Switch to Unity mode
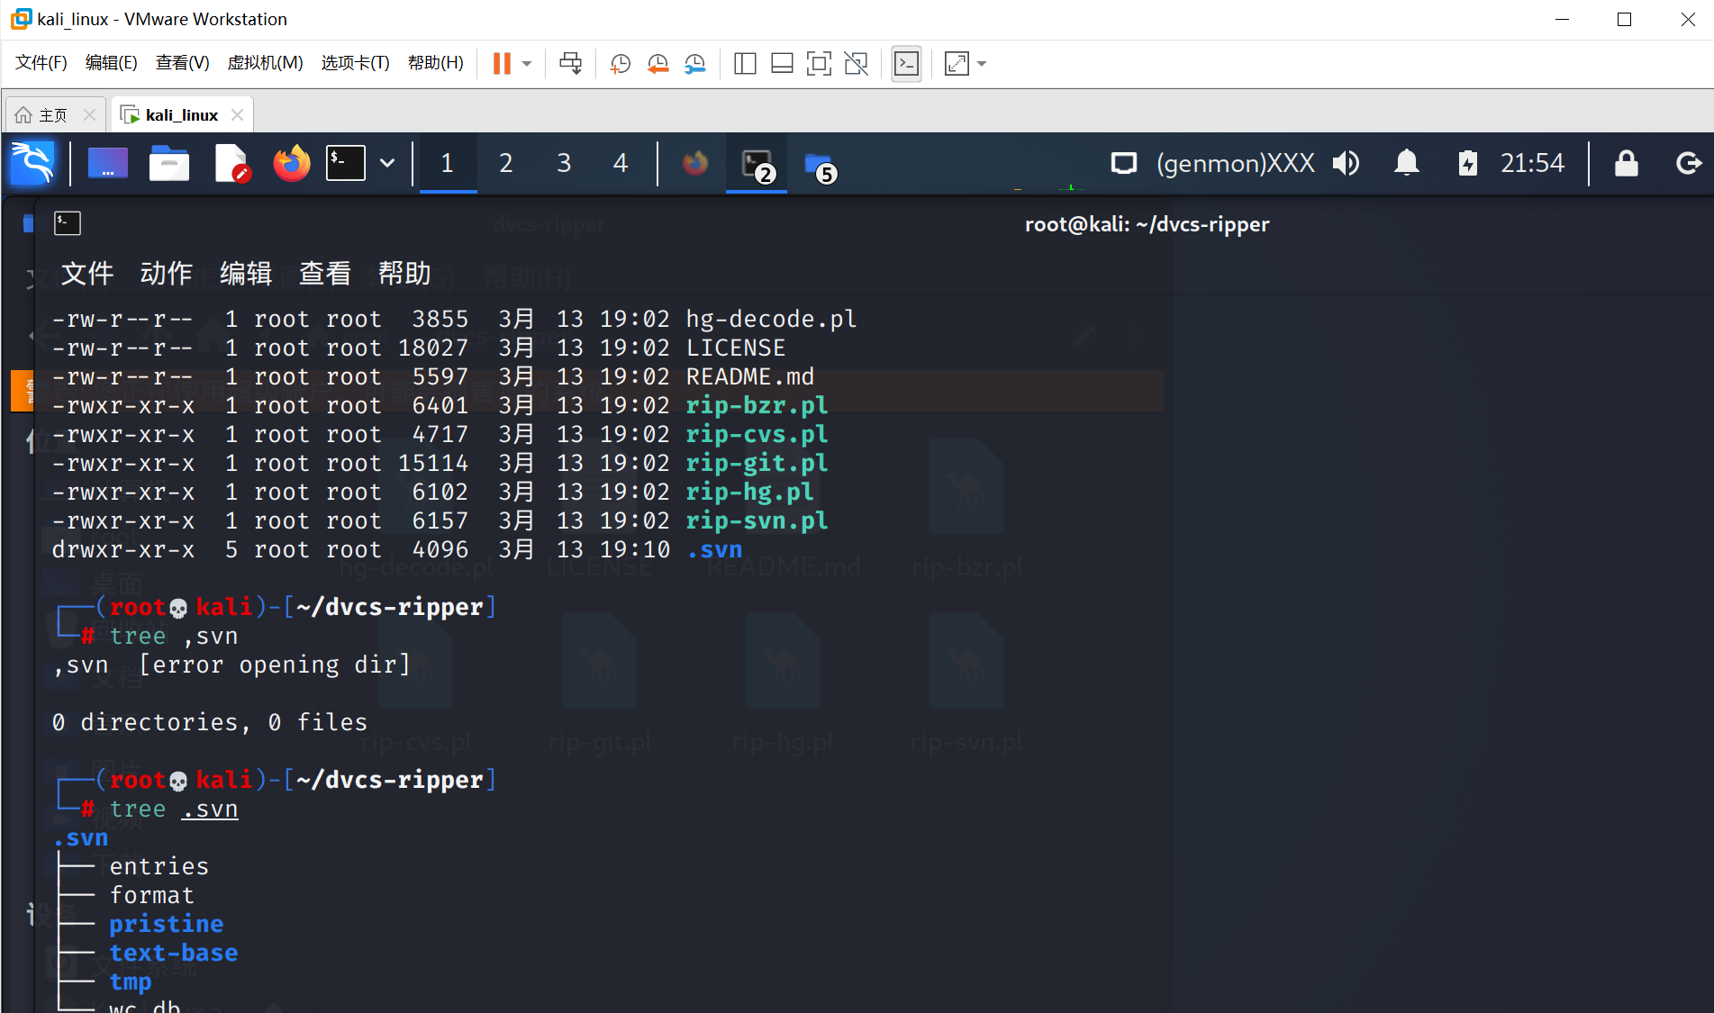1714x1013 pixels. click(857, 63)
